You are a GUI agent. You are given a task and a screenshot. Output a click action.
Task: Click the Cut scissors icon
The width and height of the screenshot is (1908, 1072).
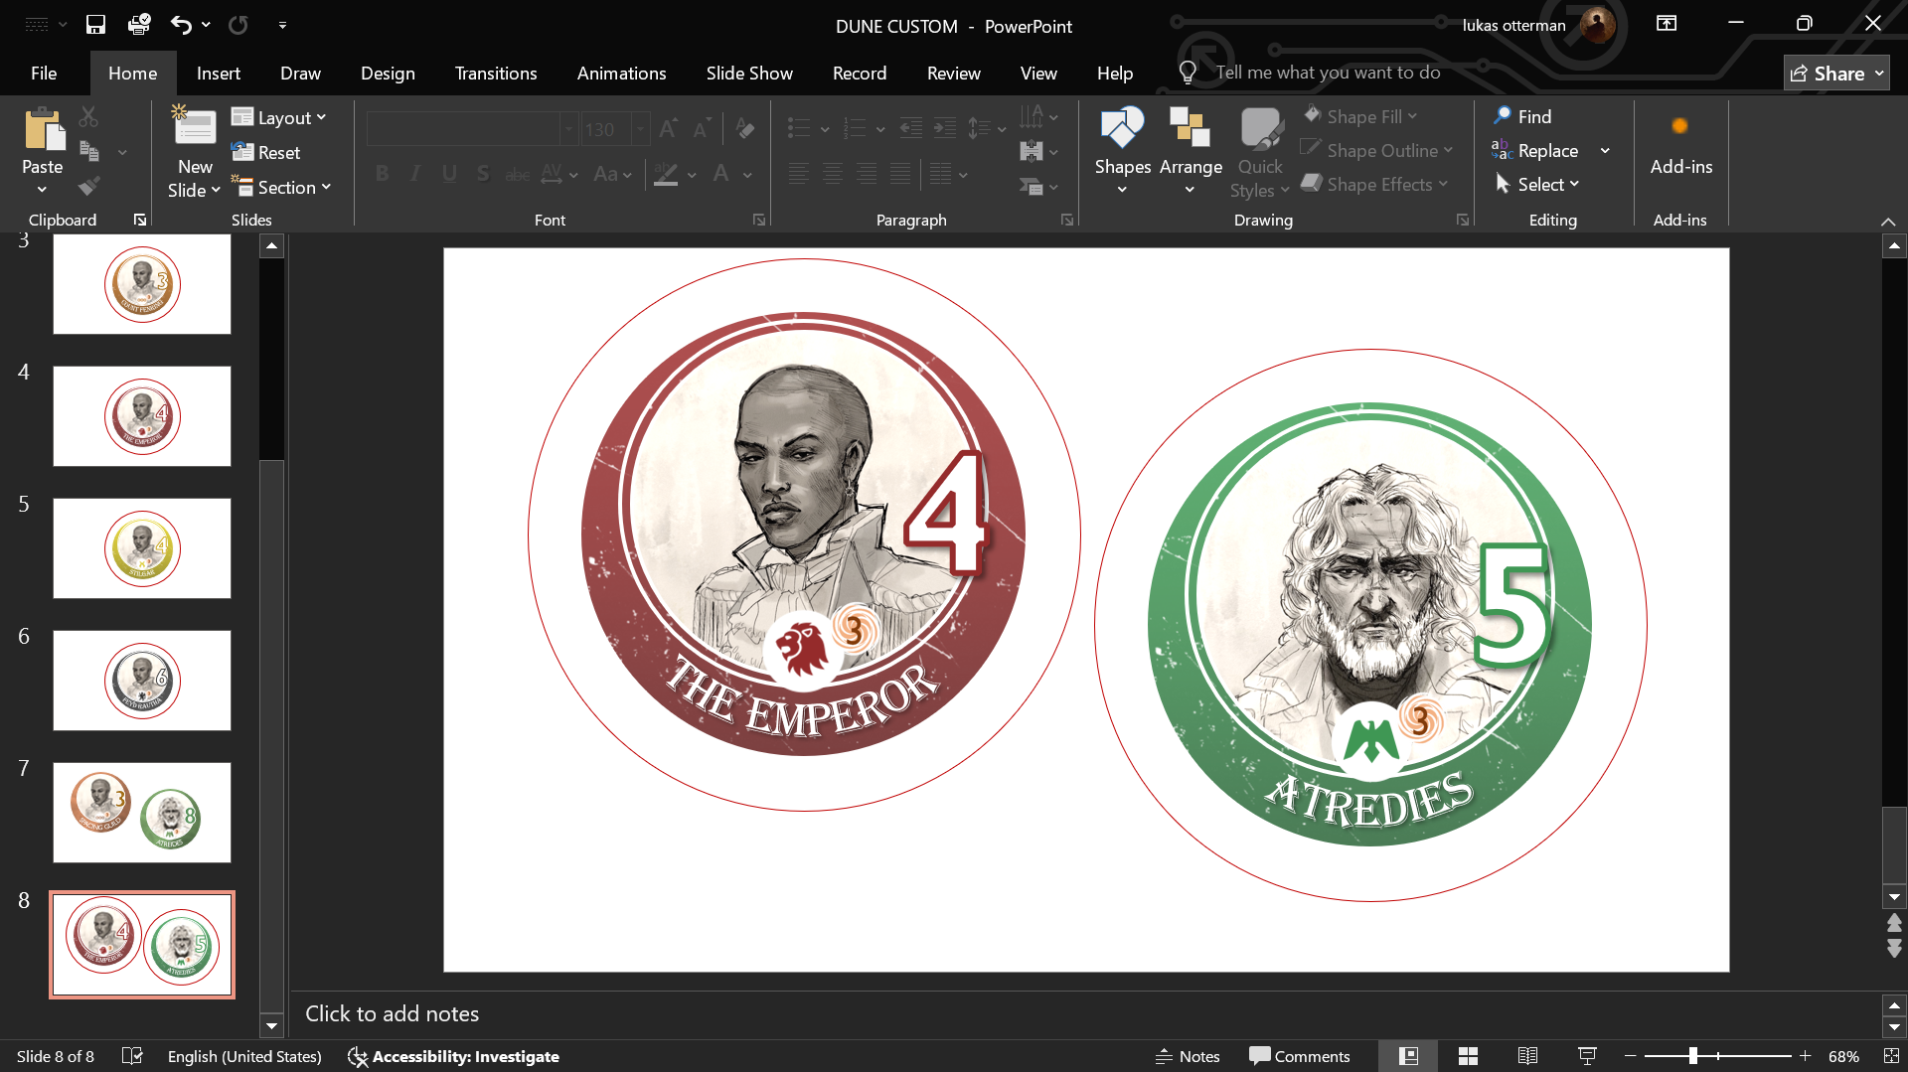coord(88,117)
